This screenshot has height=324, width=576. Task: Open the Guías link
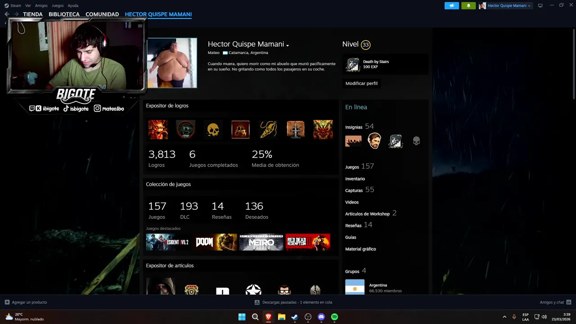pos(351,237)
